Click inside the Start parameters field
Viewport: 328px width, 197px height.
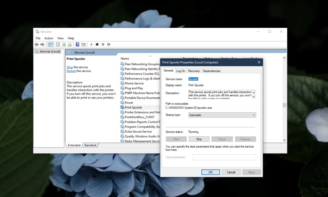[224, 157]
